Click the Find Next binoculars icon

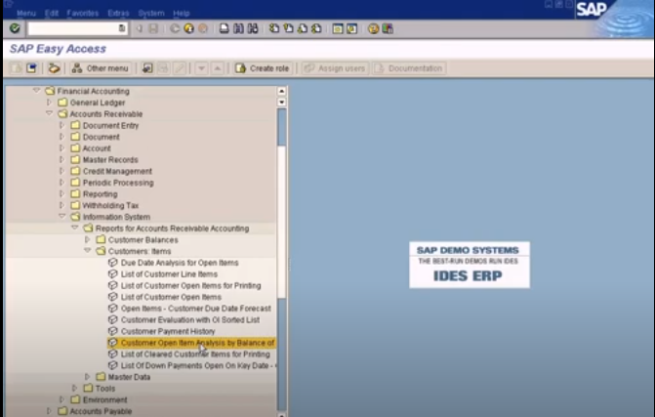point(253,28)
